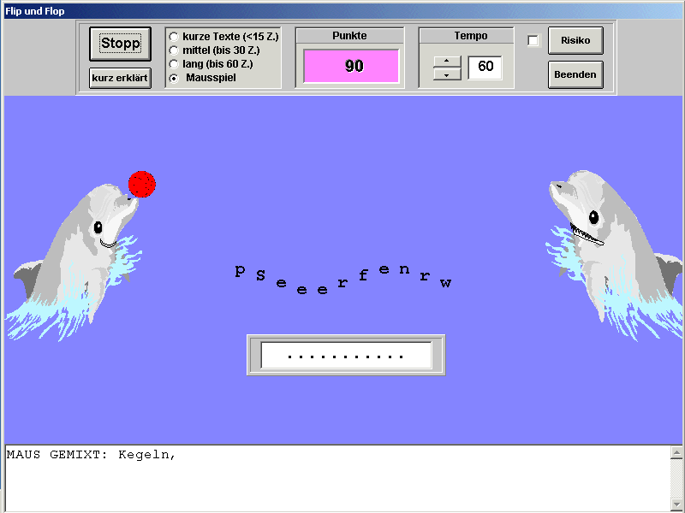The width and height of the screenshot is (685, 513).
Task: Decrease Tempo with the down arrow
Action: pyautogui.click(x=447, y=74)
